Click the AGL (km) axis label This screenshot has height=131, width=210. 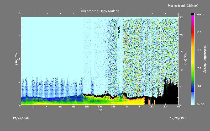(16, 59)
